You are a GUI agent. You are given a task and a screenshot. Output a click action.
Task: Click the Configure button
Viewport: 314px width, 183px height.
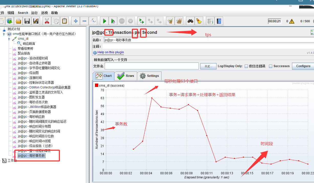[x=303, y=66]
